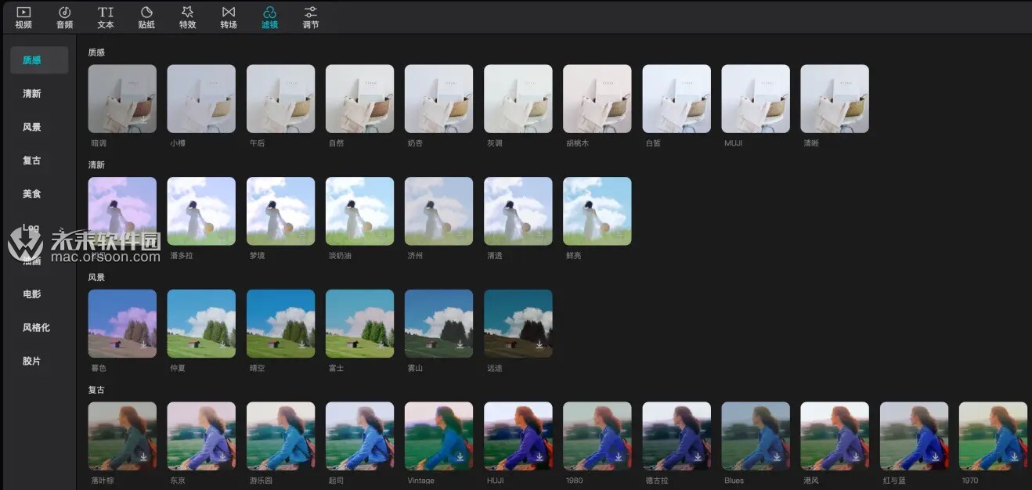Download the 暗调 filter via its arrow icon
Screen dimensions: 1032x490
(x=144, y=120)
